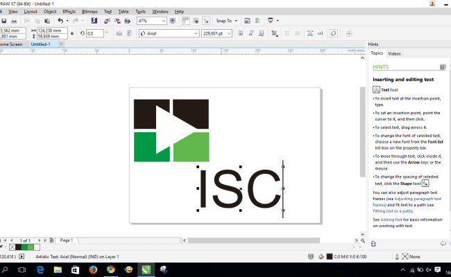451x277 pixels.
Task: Click the Import icon
Action: pyautogui.click(x=107, y=21)
